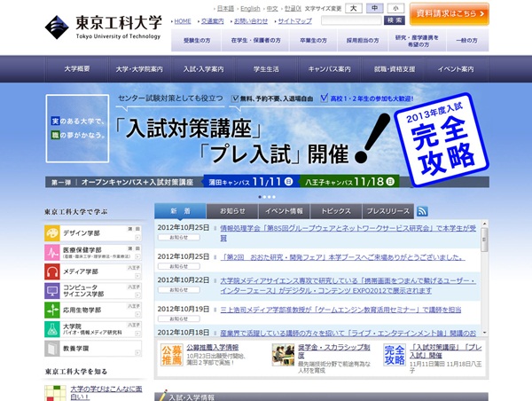
Task: Open the 学生生活 menu
Action: pyautogui.click(x=266, y=69)
